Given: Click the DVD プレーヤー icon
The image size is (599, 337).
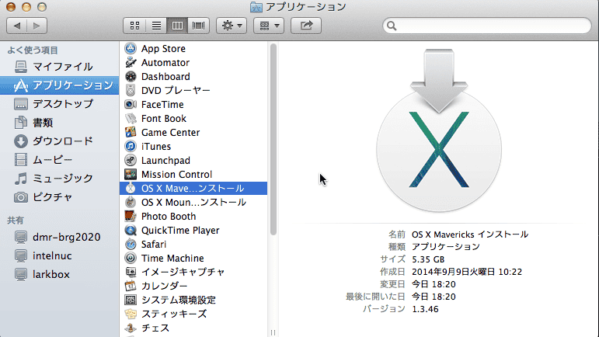Looking at the screenshot, I should [131, 90].
